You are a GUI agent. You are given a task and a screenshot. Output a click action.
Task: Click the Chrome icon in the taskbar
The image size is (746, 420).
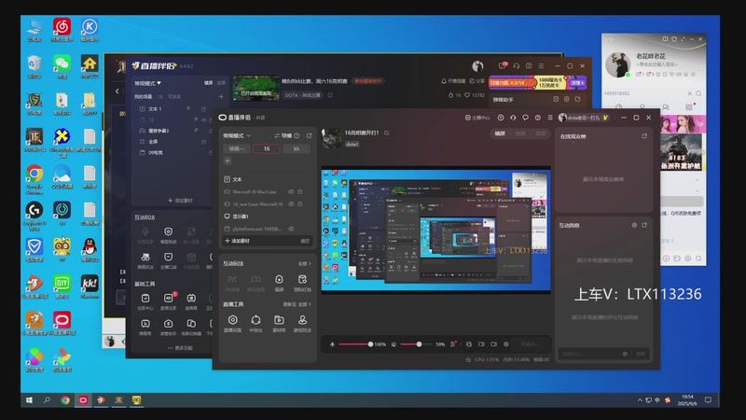(x=65, y=400)
